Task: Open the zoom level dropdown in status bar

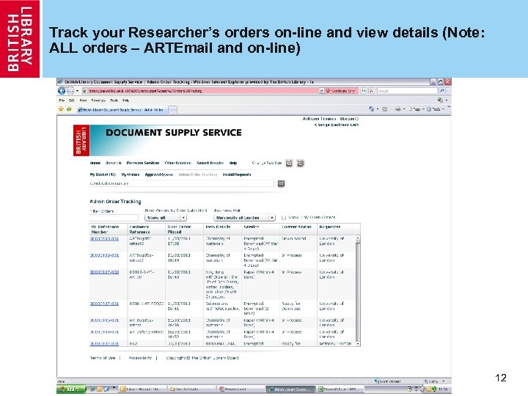Action: 443,381
